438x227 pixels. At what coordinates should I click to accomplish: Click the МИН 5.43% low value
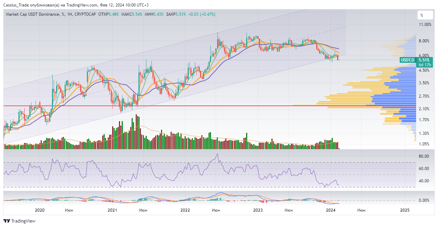[x=154, y=14]
